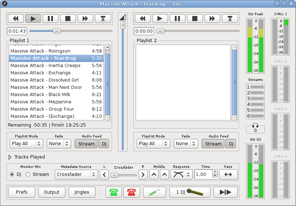Move crossfader fully to right with R arrow
The width and height of the screenshot is (296, 206).
[143, 174]
